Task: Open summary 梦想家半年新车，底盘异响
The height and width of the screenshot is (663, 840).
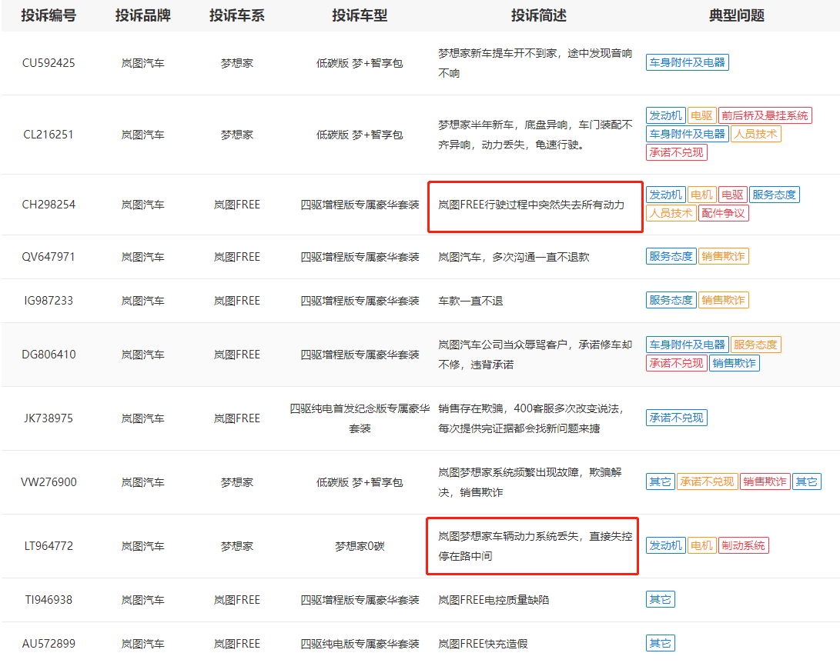Action: tap(535, 135)
